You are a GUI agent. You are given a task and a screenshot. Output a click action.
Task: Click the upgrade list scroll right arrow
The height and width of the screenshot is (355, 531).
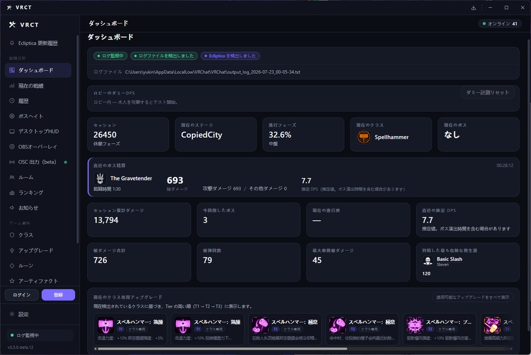[511, 349]
